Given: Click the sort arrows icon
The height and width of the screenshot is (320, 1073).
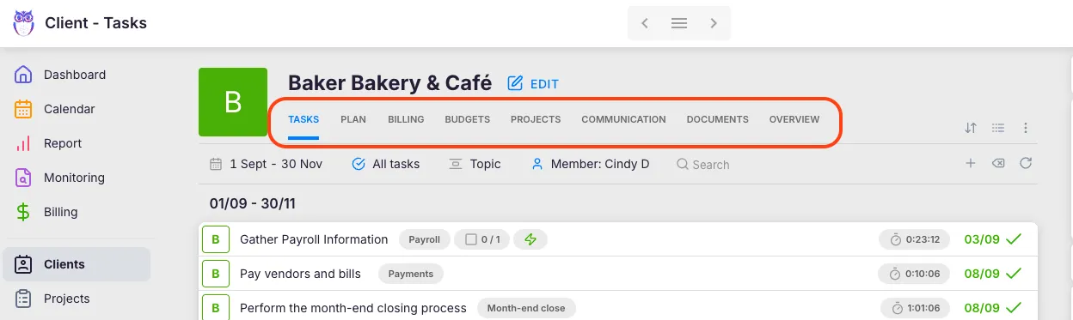Looking at the screenshot, I should pyautogui.click(x=971, y=128).
